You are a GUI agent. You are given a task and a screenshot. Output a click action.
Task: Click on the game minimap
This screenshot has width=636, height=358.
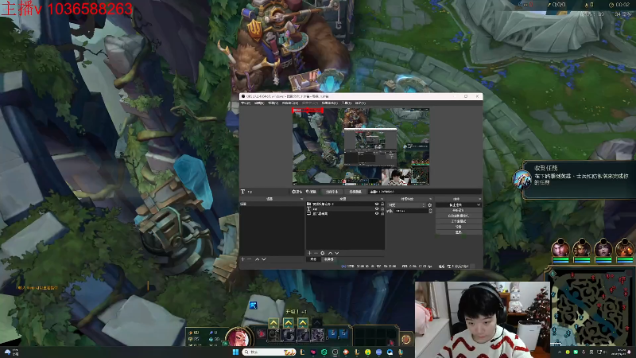tap(592, 309)
